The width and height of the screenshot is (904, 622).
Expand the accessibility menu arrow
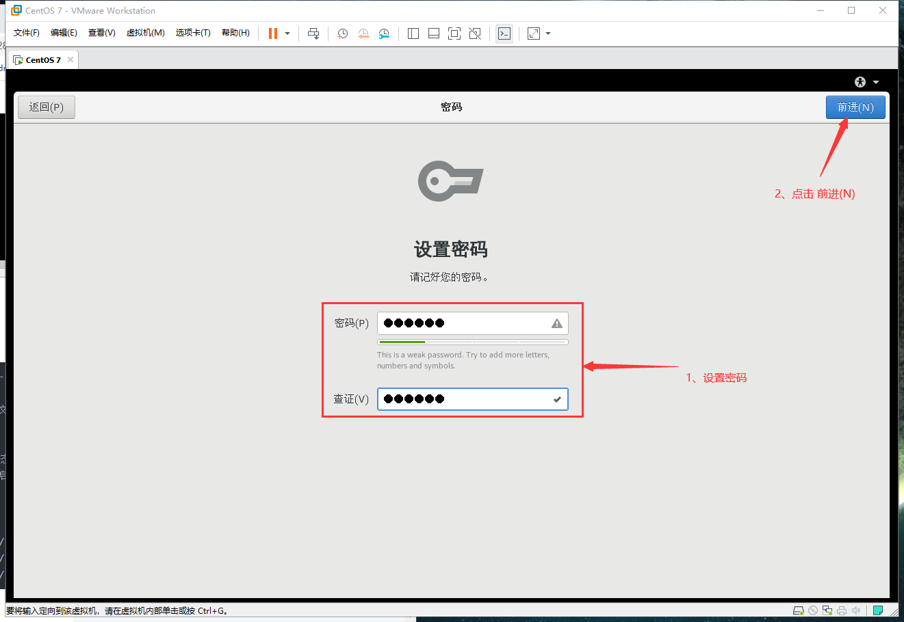point(876,83)
